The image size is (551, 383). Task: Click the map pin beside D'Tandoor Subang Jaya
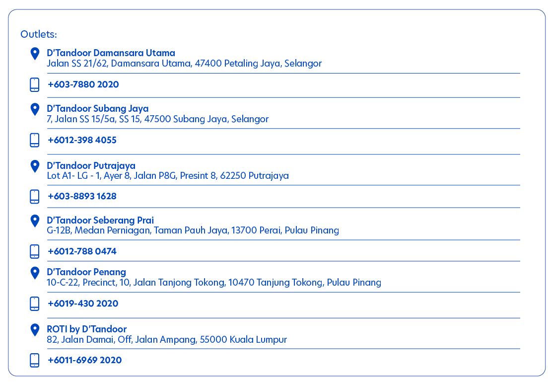35,109
